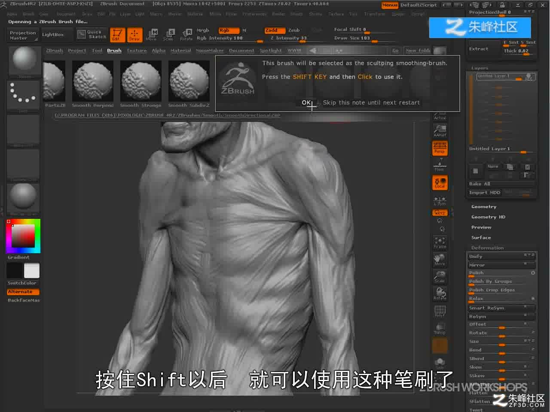550x412 pixels.
Task: Open the Alpha tab in LightBox
Action: click(x=159, y=50)
